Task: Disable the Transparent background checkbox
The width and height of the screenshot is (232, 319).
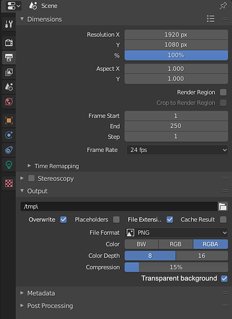Action: click(224, 278)
